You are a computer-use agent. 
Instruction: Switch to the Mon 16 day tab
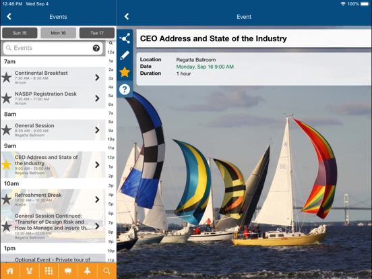pos(59,33)
